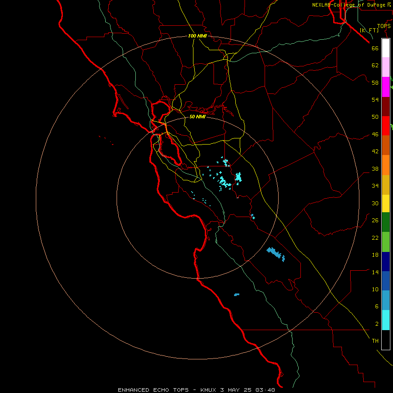Select the bright red legend swatch
Viewport: 393px width, 393px height.
click(386, 126)
